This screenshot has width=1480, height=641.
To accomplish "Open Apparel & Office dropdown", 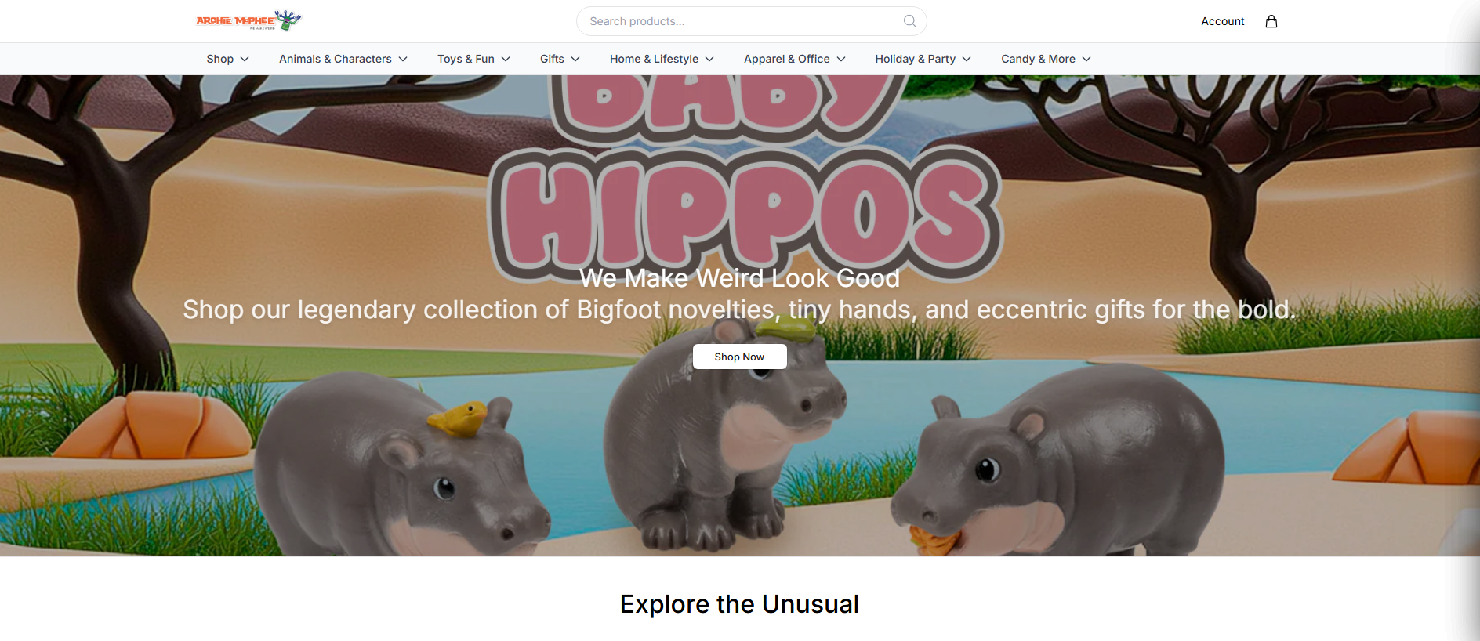I will pyautogui.click(x=794, y=59).
